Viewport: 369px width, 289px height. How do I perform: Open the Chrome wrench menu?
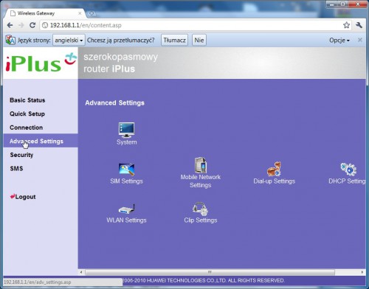click(359, 25)
